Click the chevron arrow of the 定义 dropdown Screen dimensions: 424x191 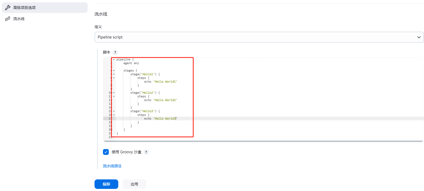419,37
